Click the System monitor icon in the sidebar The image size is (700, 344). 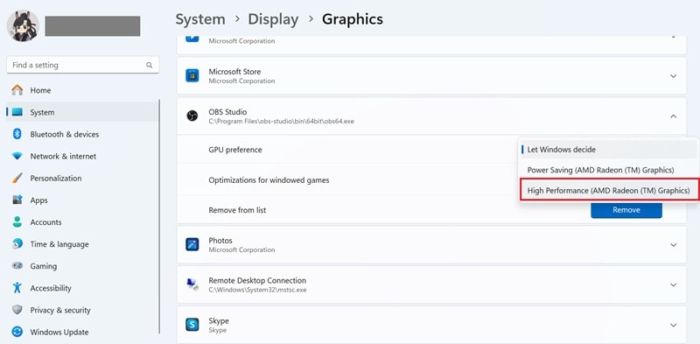point(17,112)
